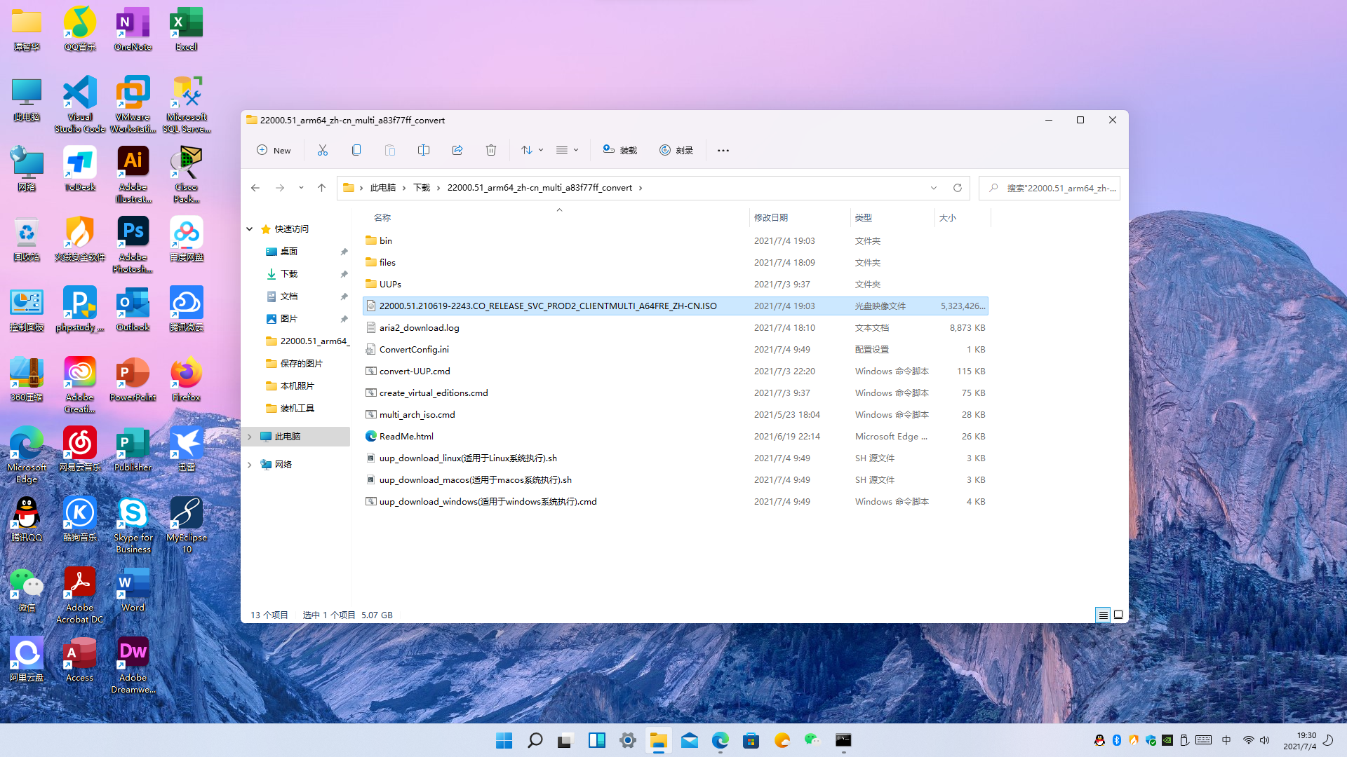1347x757 pixels.
Task: Open the Layout view options dropdown
Action: (x=567, y=150)
